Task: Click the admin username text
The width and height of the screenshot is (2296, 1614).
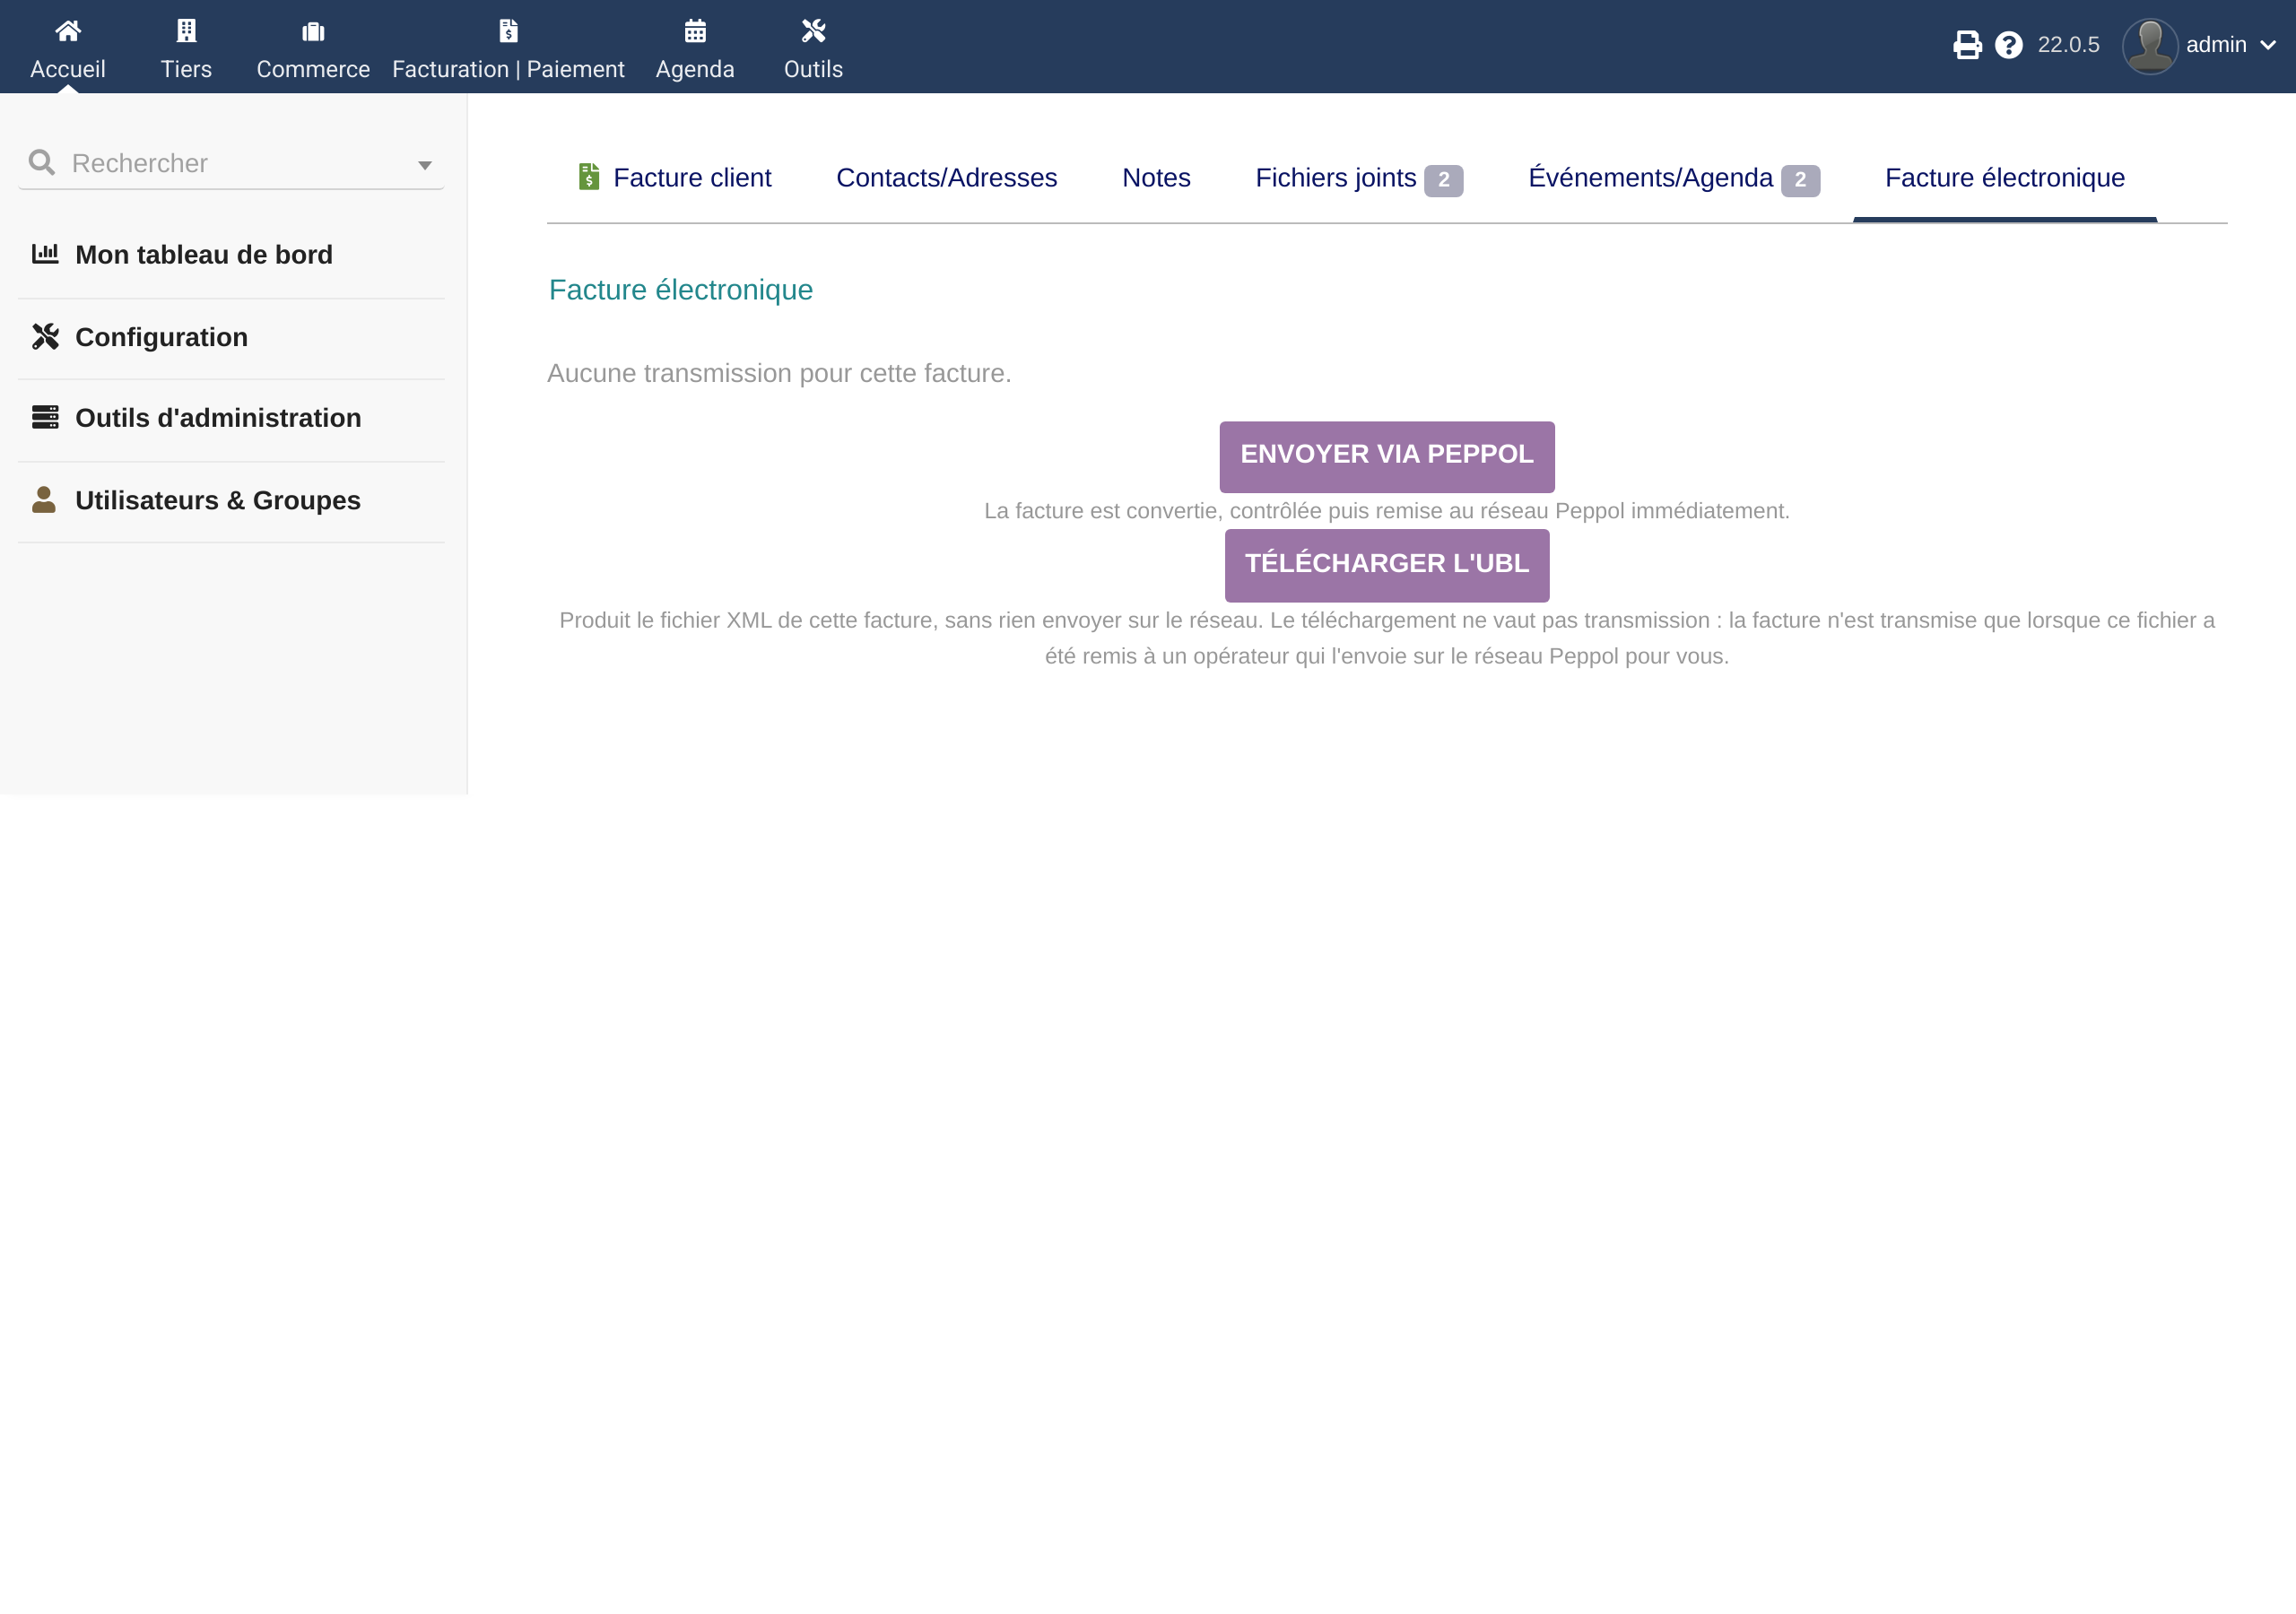Action: click(x=2216, y=45)
